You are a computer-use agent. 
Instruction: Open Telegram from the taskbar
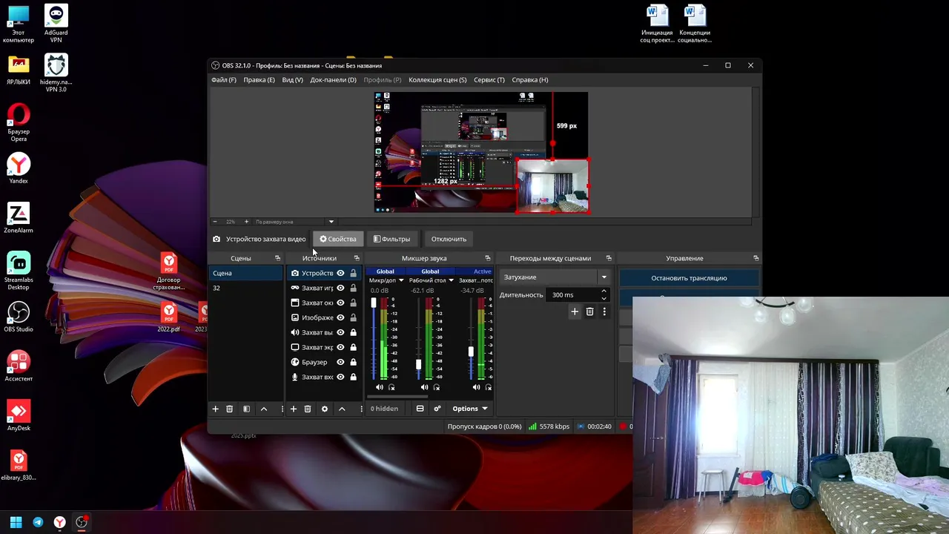point(38,522)
